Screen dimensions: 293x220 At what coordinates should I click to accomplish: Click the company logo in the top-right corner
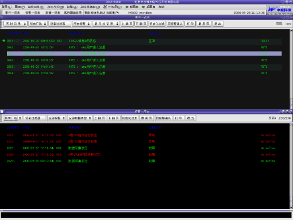[280, 10]
